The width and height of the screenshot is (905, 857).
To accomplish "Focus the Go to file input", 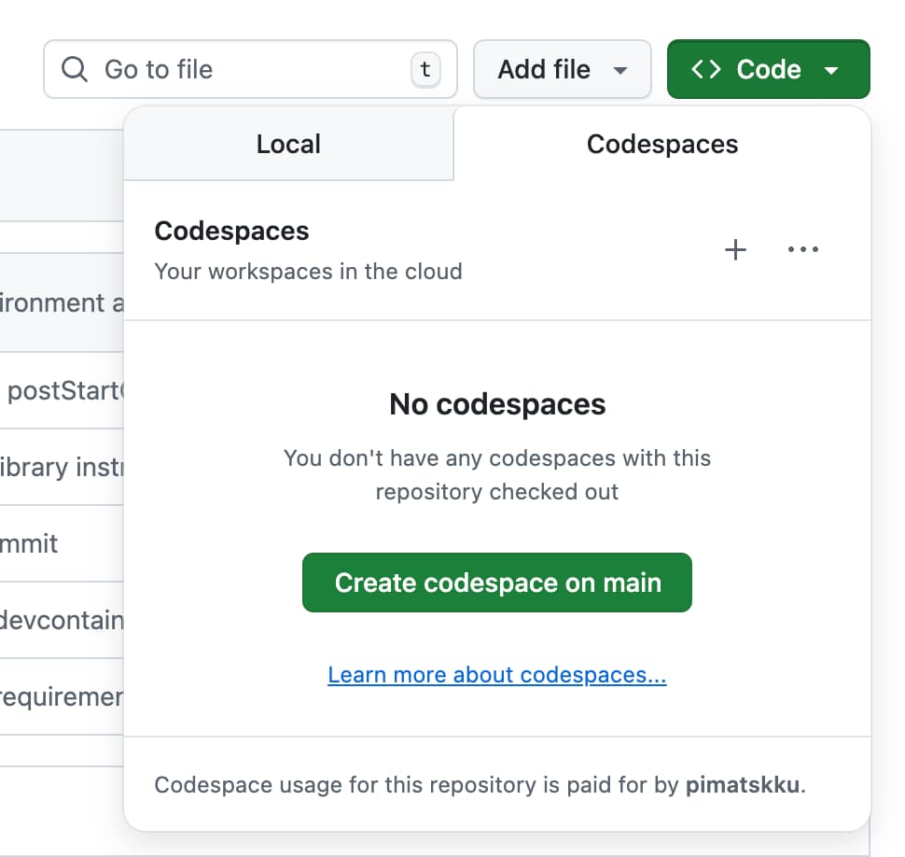I will click(252, 69).
